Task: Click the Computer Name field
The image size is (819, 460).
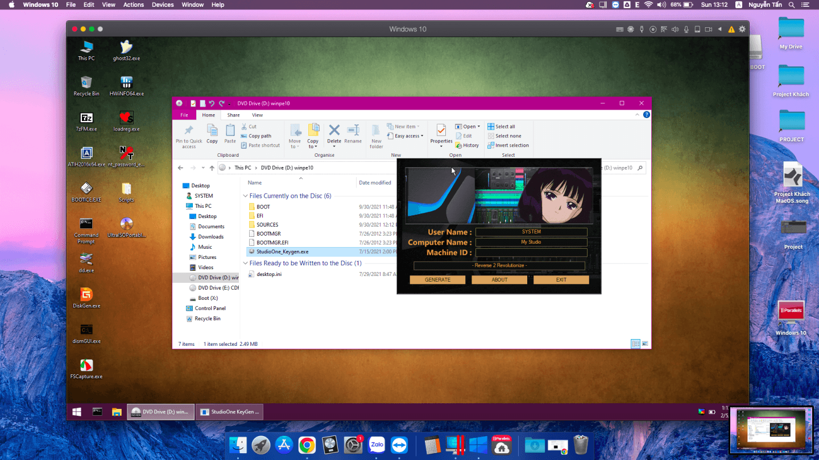Action: (x=531, y=242)
